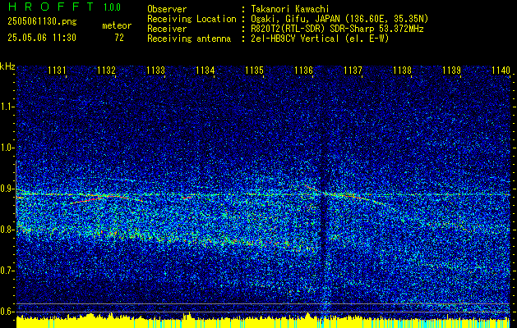Click the filename 2505061130.png
The image size is (517, 328).
pos(42,21)
